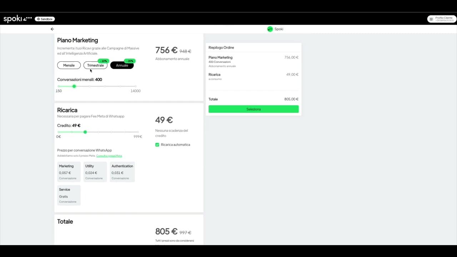
Task: Click the Authentication price card
Action: point(122,172)
